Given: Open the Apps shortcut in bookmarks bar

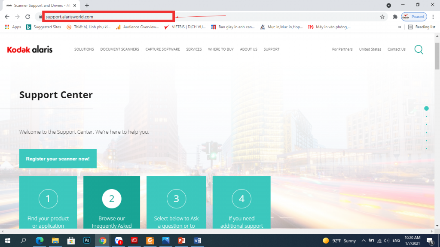Looking at the screenshot, I should click(x=12, y=27).
